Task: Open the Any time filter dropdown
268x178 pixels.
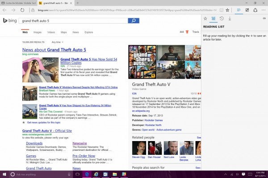Action: click(58, 42)
